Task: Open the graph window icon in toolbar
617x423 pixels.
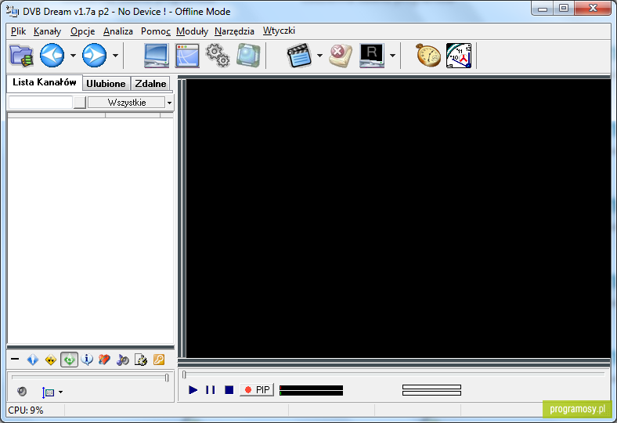Action: coord(187,56)
